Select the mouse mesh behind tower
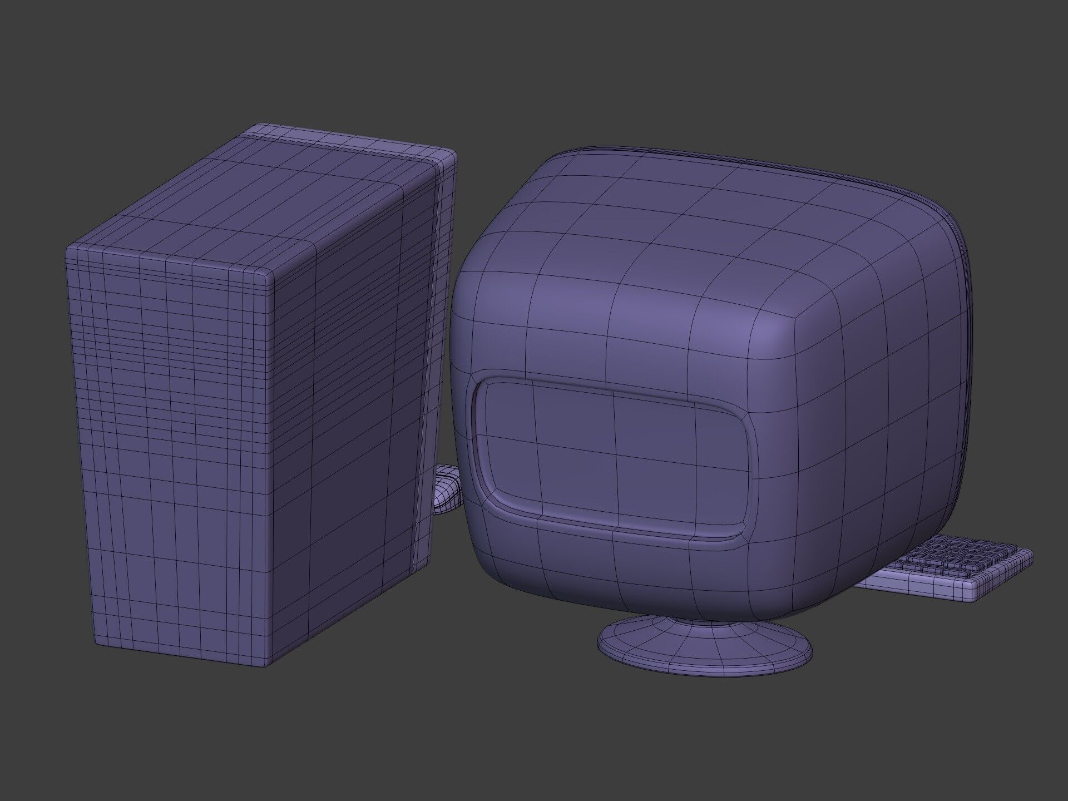1068x801 pixels. [448, 489]
